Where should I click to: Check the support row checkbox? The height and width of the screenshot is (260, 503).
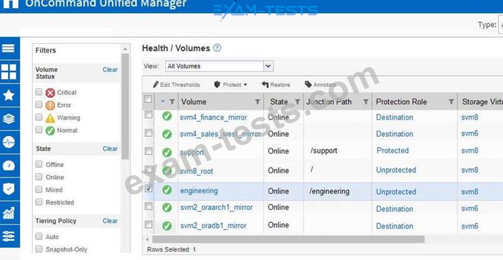pyautogui.click(x=148, y=151)
